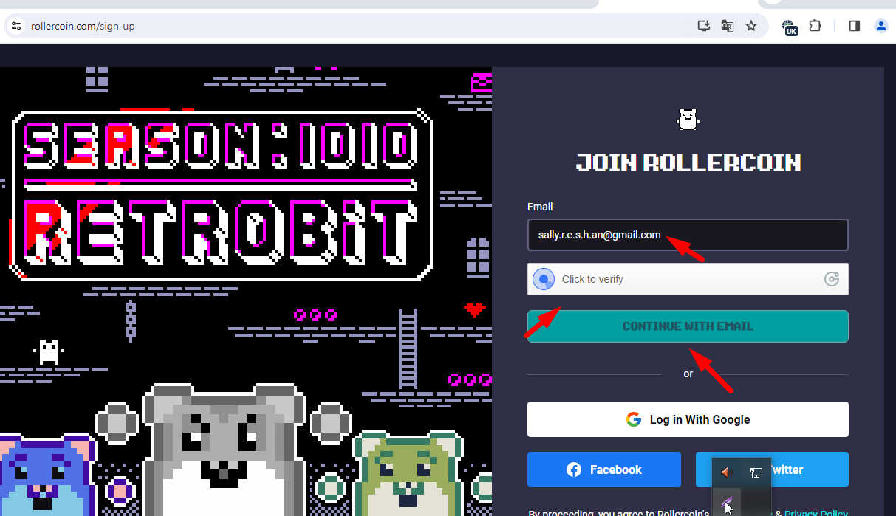This screenshot has width=896, height=516.
Task: Open the UK VPN extension icon
Action: [x=790, y=27]
